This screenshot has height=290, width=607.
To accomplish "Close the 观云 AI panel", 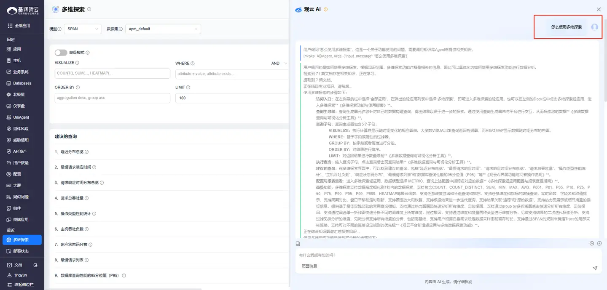I will (599, 9).
